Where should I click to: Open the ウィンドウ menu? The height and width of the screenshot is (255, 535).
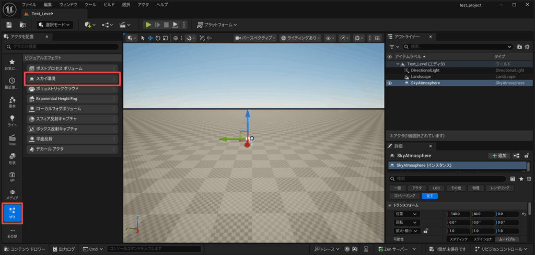pos(68,5)
